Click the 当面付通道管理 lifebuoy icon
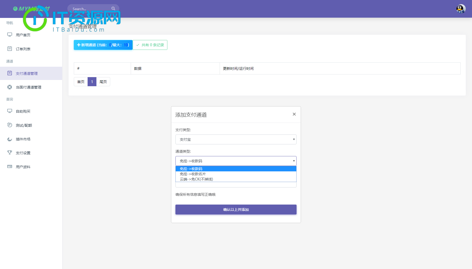The width and height of the screenshot is (472, 269). [10, 87]
